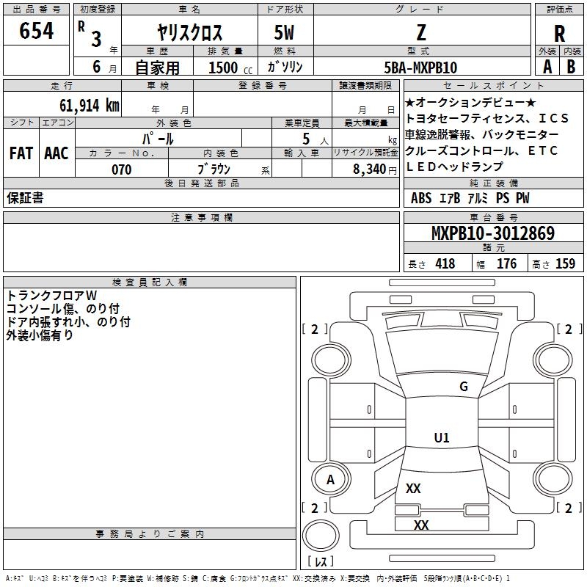
Task: Click the car name ヤリスクロス
Action: click(189, 33)
